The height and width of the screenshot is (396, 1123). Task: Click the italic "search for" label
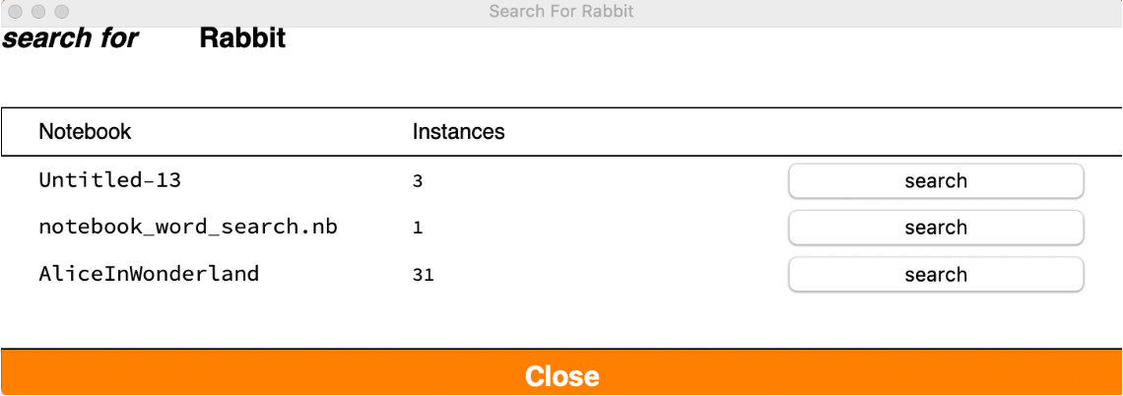point(71,39)
